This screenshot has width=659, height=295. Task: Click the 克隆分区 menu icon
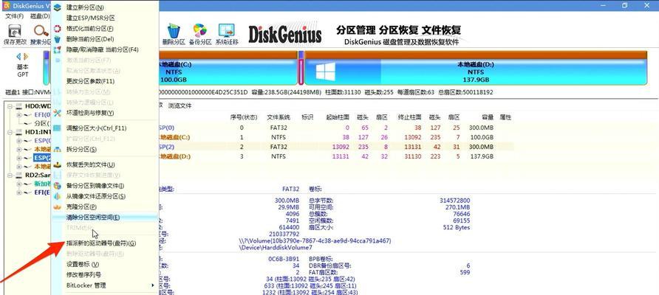click(58, 207)
